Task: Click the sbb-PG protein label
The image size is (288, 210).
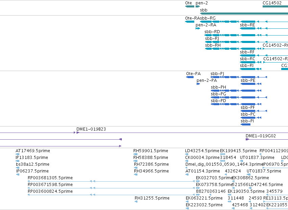Action: click(218, 94)
